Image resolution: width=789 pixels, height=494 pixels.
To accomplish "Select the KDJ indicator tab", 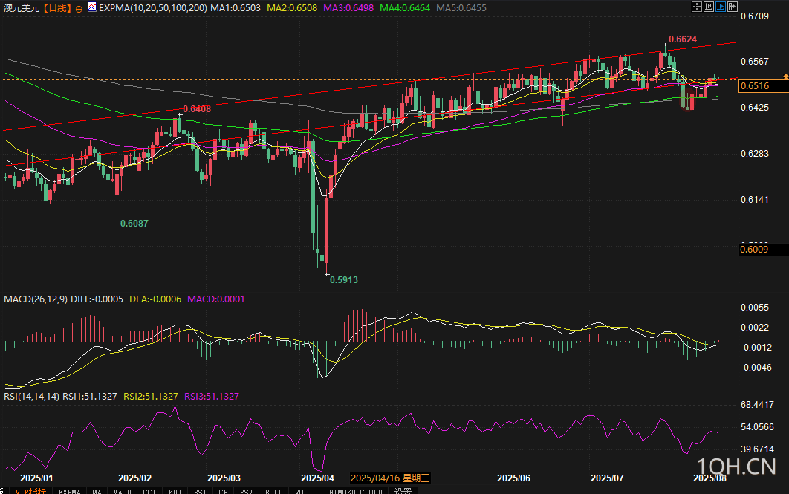I will coord(175,491).
